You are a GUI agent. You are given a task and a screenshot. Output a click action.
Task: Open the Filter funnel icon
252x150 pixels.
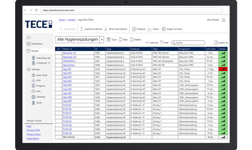(x=161, y=42)
